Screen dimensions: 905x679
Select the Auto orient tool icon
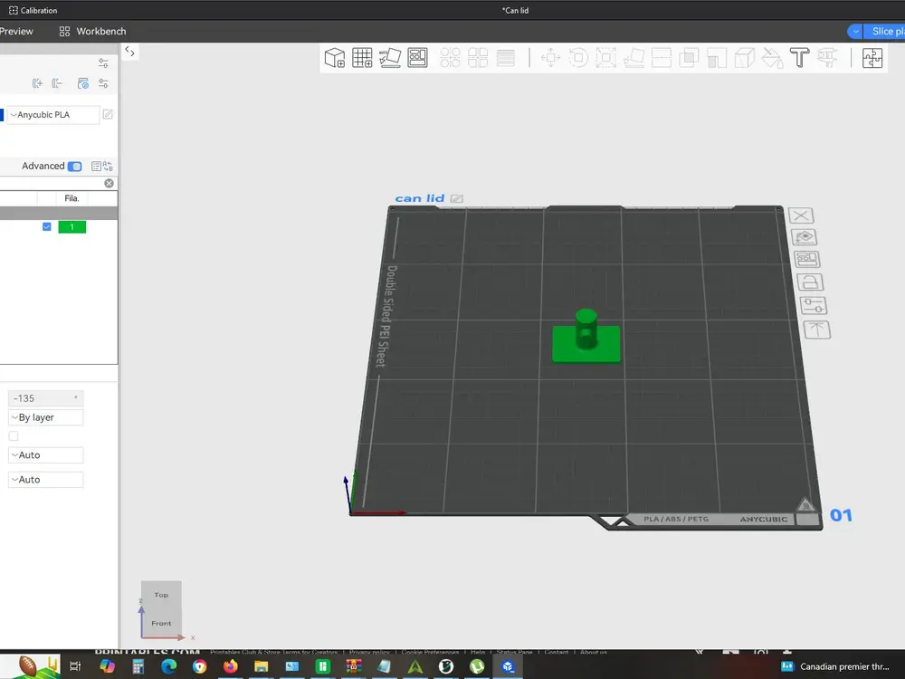tap(389, 58)
